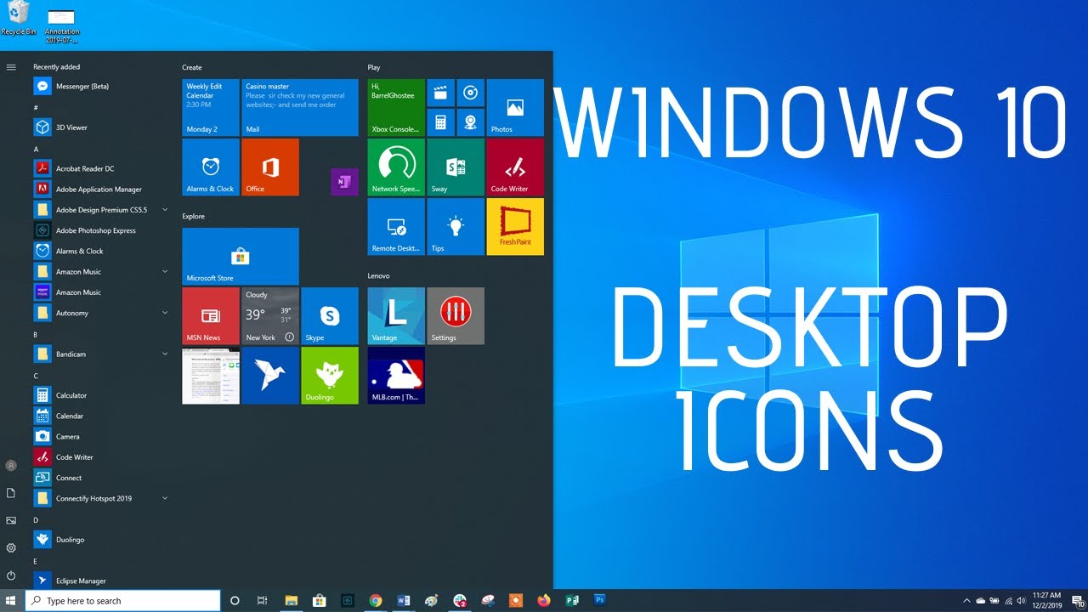Open Connect in the app list

click(x=100, y=478)
